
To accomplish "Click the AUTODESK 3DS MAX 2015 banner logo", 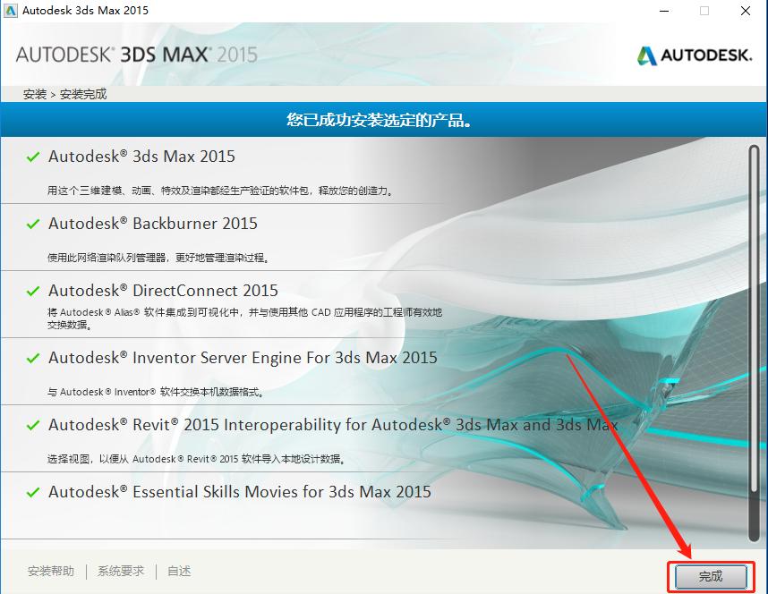I will (x=139, y=53).
